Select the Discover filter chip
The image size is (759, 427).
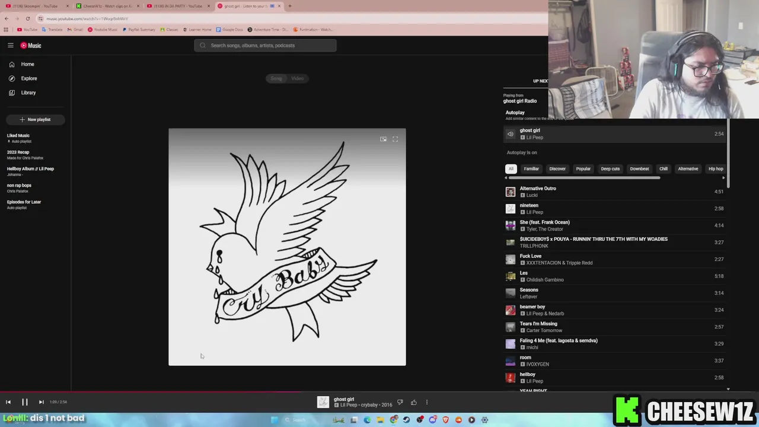click(557, 169)
